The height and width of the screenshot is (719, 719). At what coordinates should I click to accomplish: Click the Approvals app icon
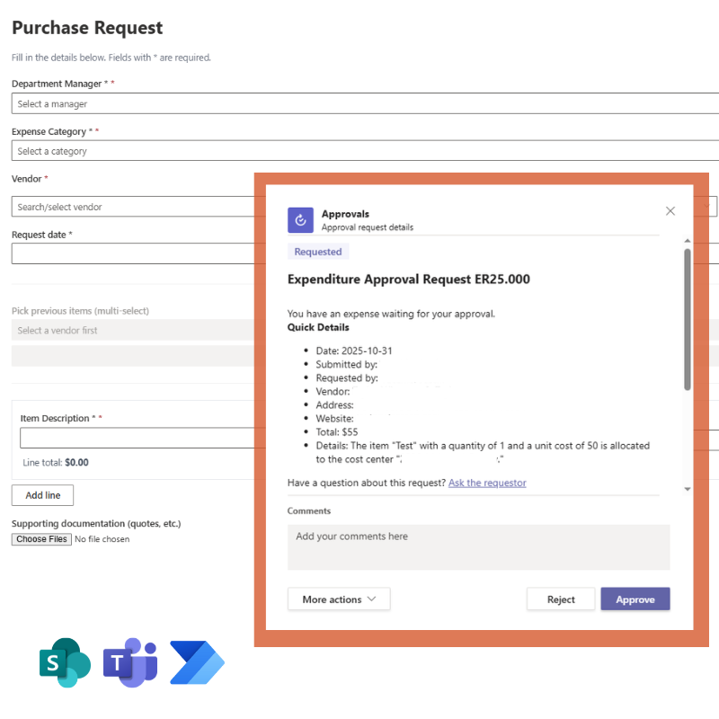(300, 220)
